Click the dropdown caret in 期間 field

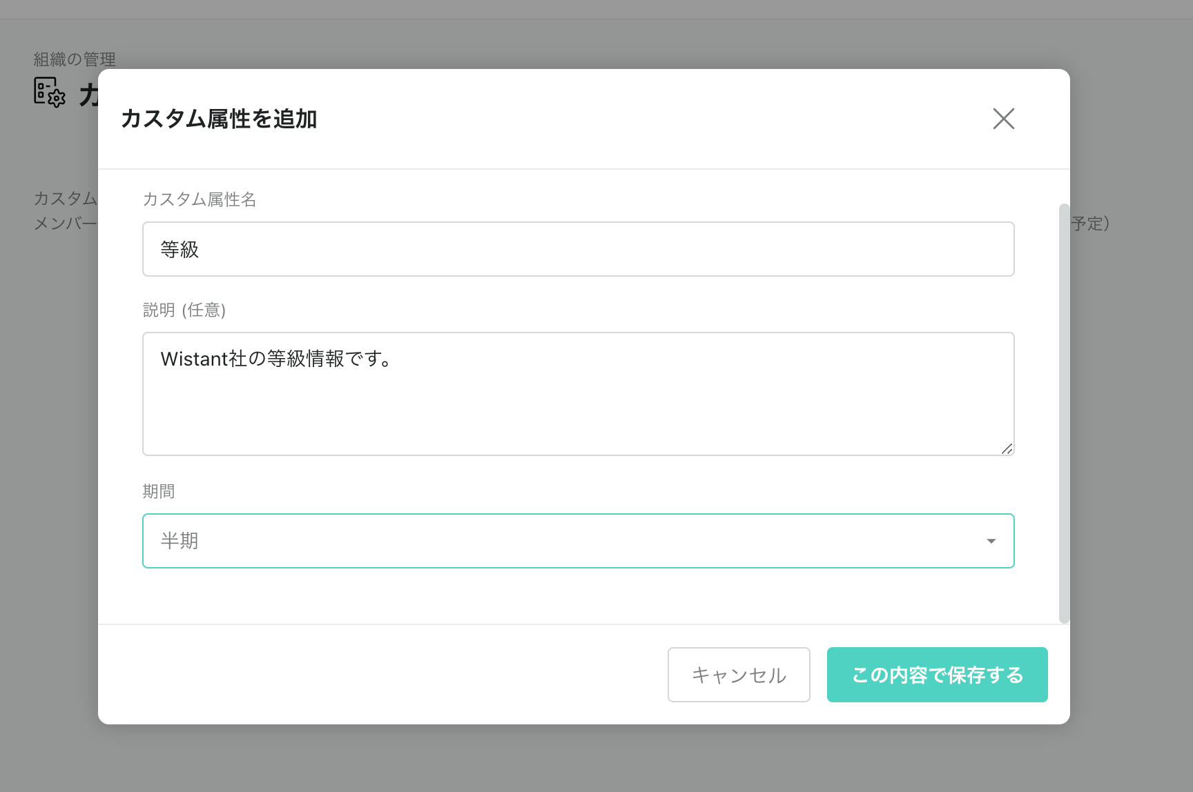click(991, 541)
